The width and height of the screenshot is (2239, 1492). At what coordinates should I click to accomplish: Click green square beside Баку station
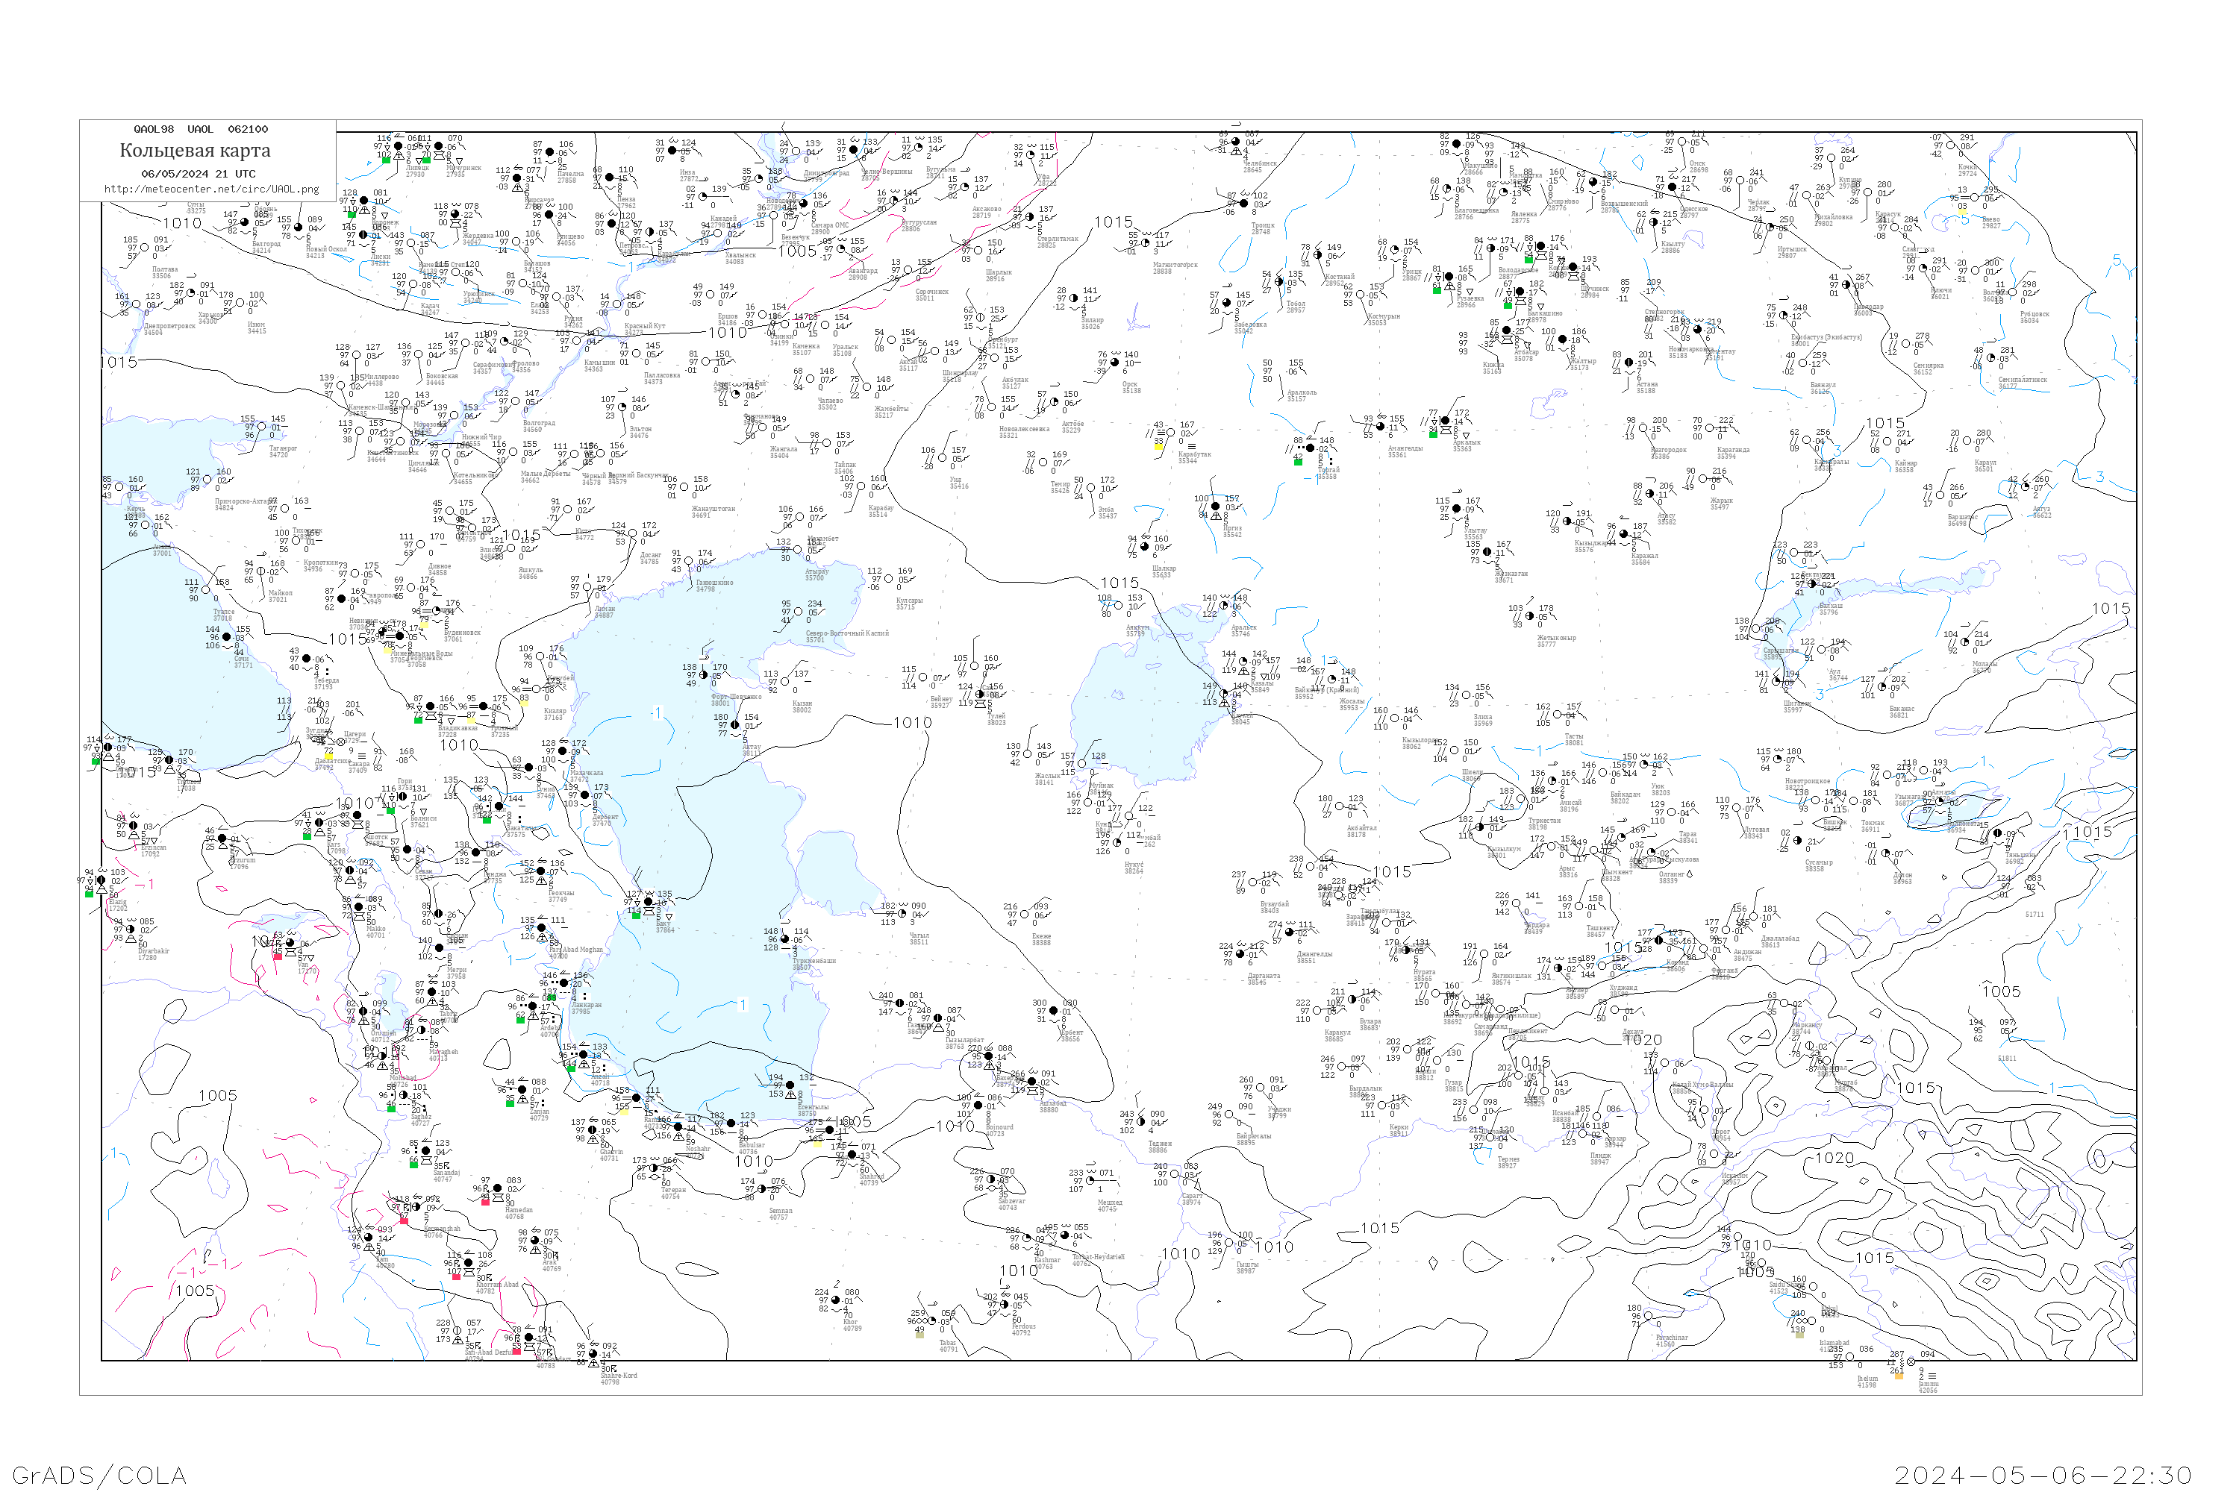point(635,915)
